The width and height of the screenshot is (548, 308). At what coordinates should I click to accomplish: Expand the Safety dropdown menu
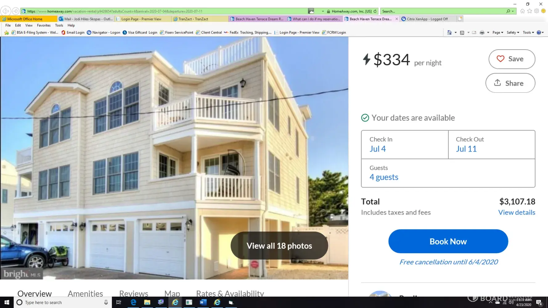click(x=513, y=33)
